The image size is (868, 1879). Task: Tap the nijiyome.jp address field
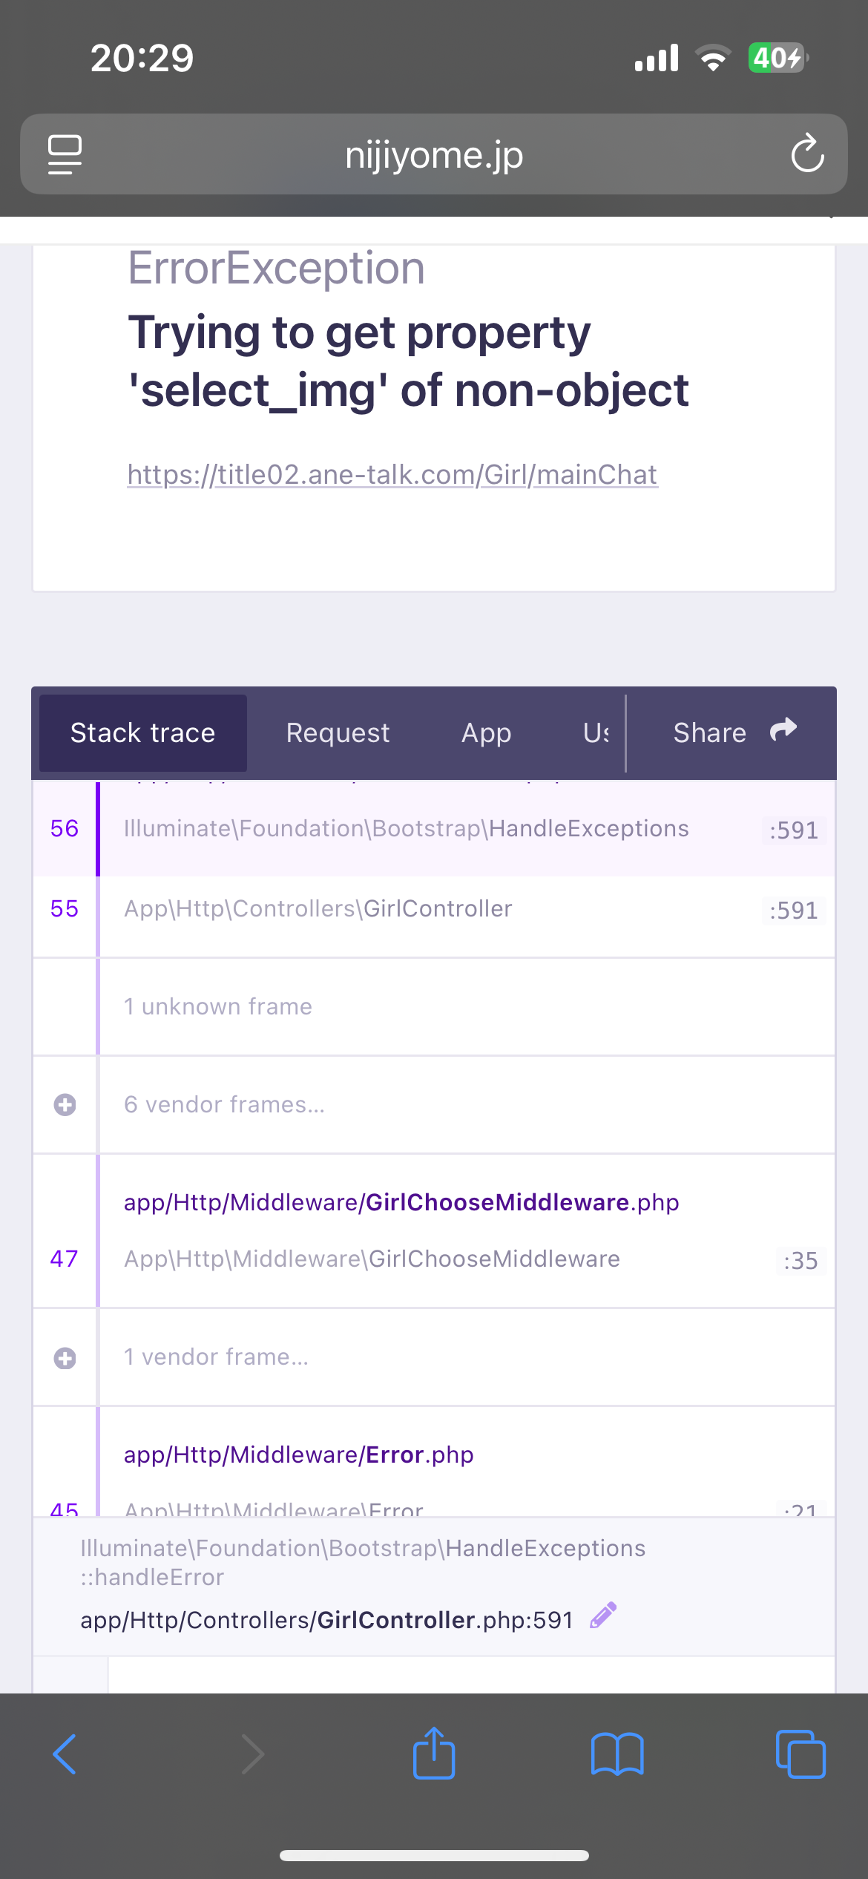point(434,154)
